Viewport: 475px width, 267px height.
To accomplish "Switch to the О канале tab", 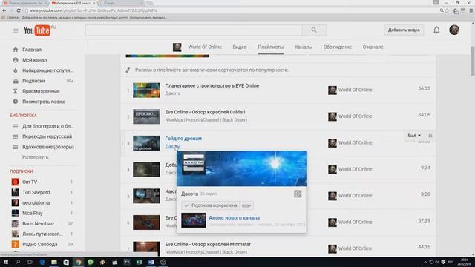I will [373, 47].
